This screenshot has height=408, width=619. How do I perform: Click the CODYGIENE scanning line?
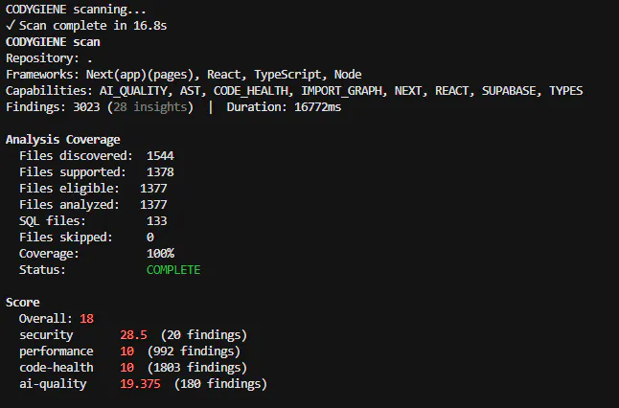(x=76, y=9)
